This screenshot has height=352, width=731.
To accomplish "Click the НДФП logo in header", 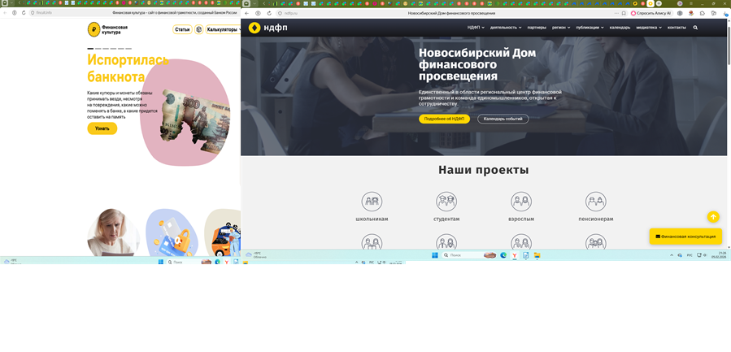I will 267,28.
